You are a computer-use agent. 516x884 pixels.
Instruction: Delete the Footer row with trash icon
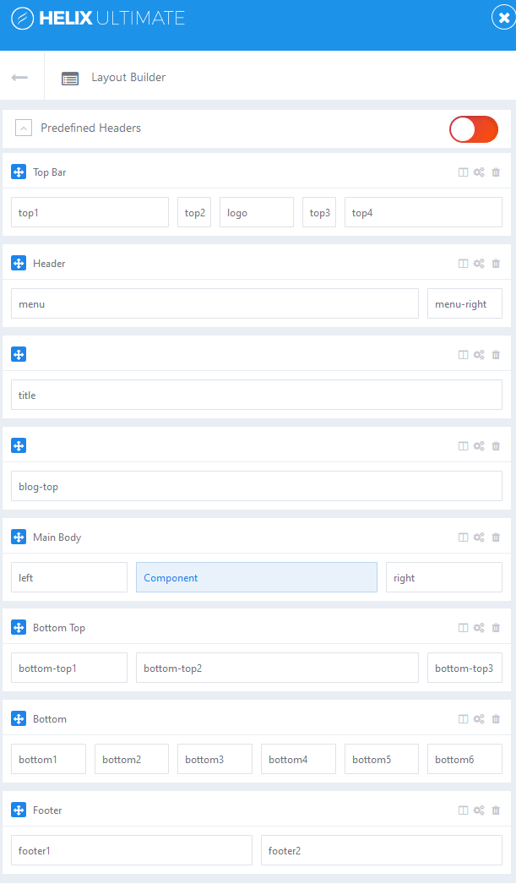click(x=496, y=810)
